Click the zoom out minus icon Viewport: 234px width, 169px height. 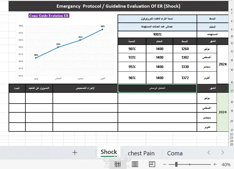click(165, 164)
